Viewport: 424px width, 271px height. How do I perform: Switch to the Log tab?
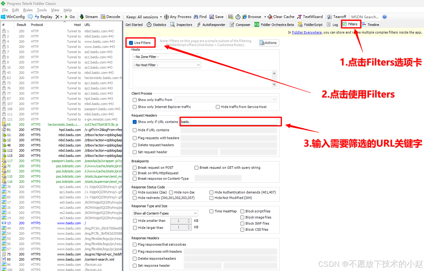tap(333, 25)
